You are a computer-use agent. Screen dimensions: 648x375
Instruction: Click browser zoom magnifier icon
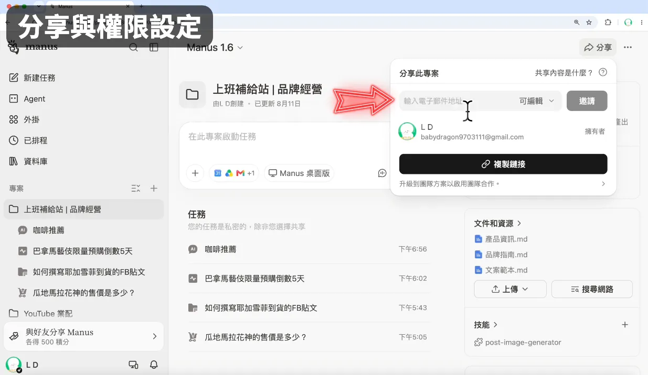point(577,23)
